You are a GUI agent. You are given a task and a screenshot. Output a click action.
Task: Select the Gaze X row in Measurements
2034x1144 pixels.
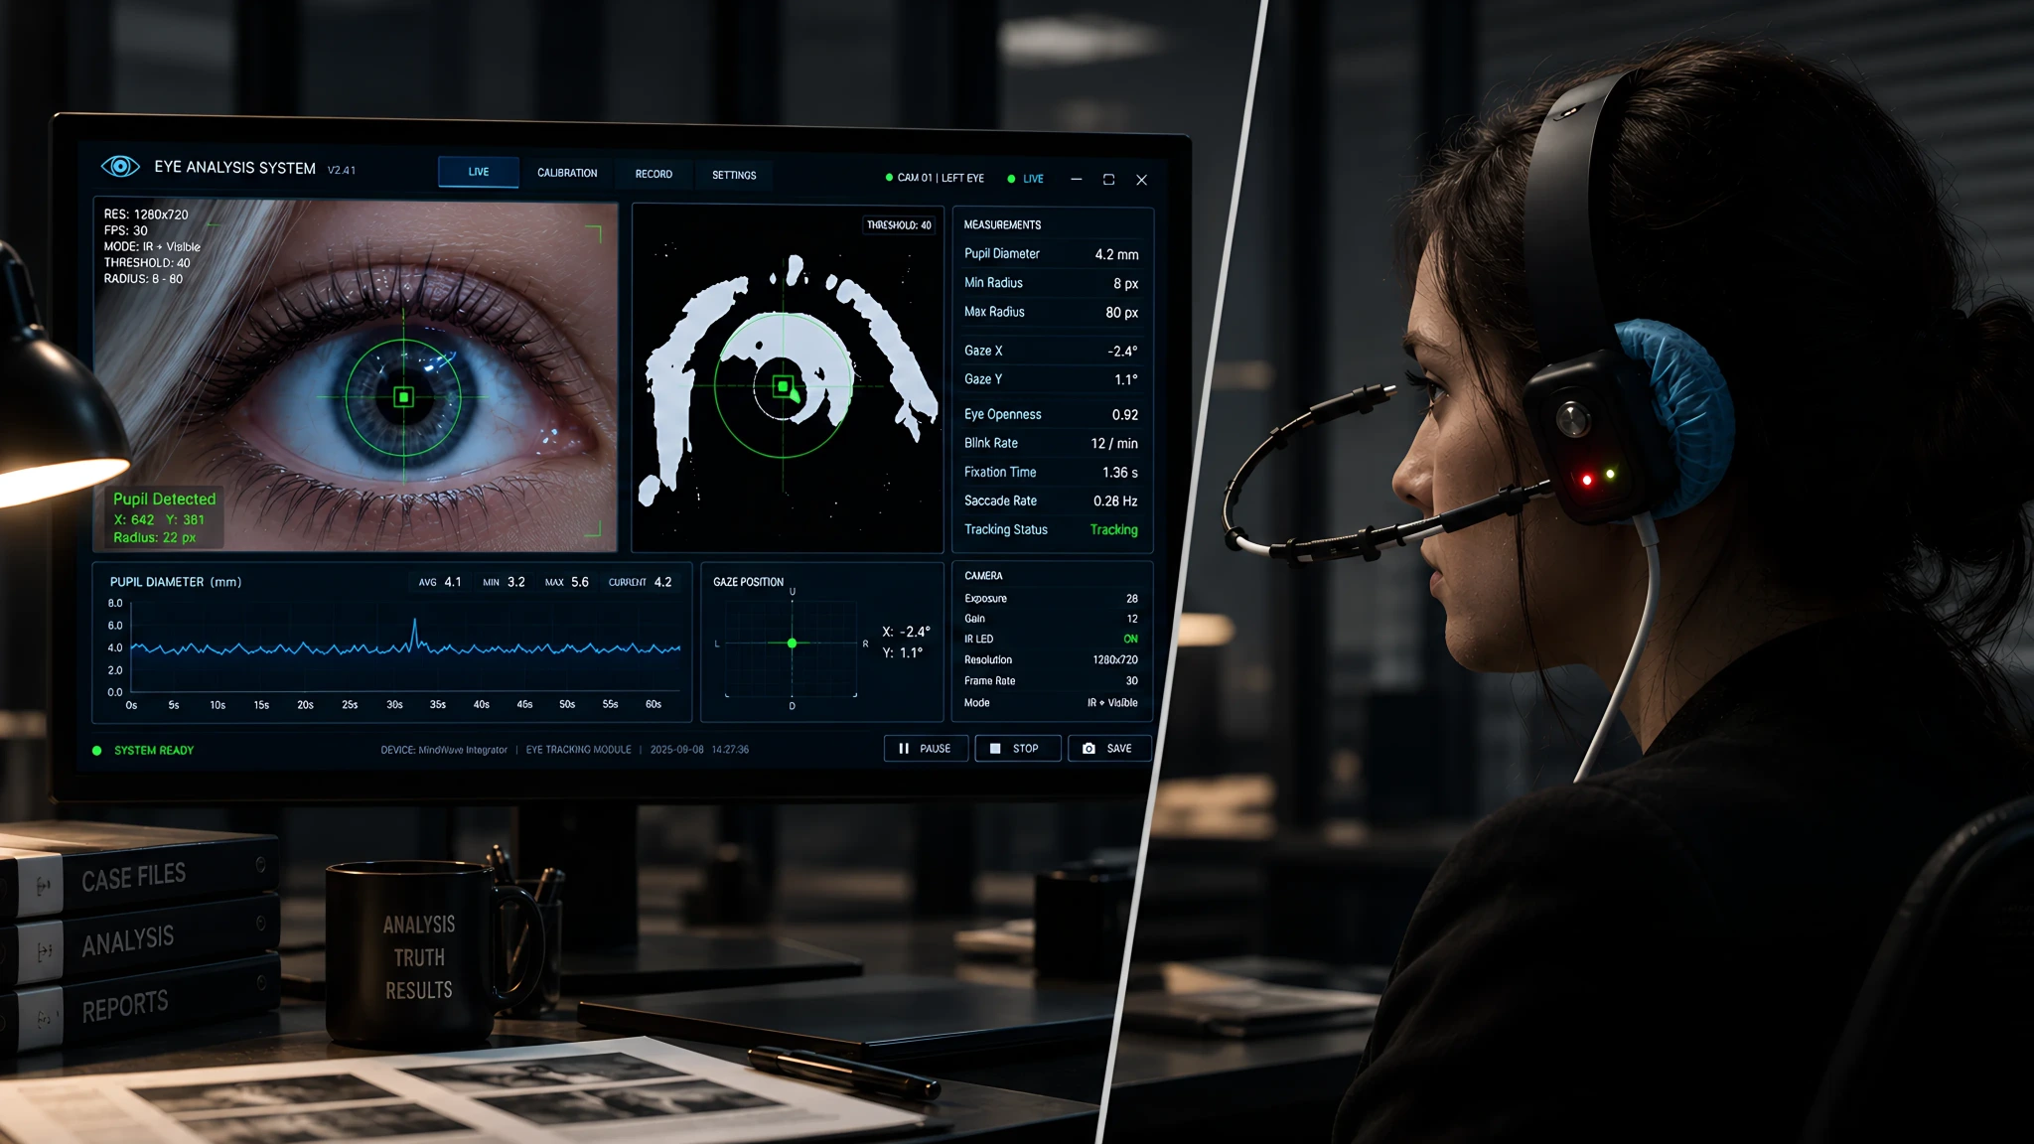(1052, 351)
